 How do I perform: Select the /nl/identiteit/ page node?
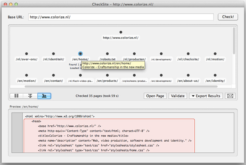(x=54, y=54)
